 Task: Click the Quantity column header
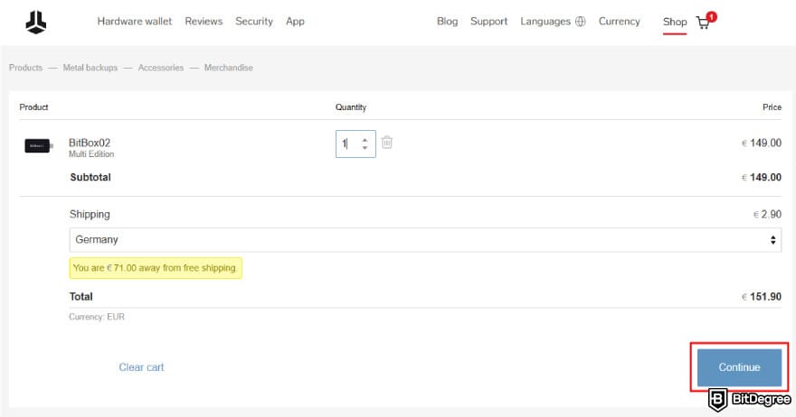pyautogui.click(x=351, y=107)
